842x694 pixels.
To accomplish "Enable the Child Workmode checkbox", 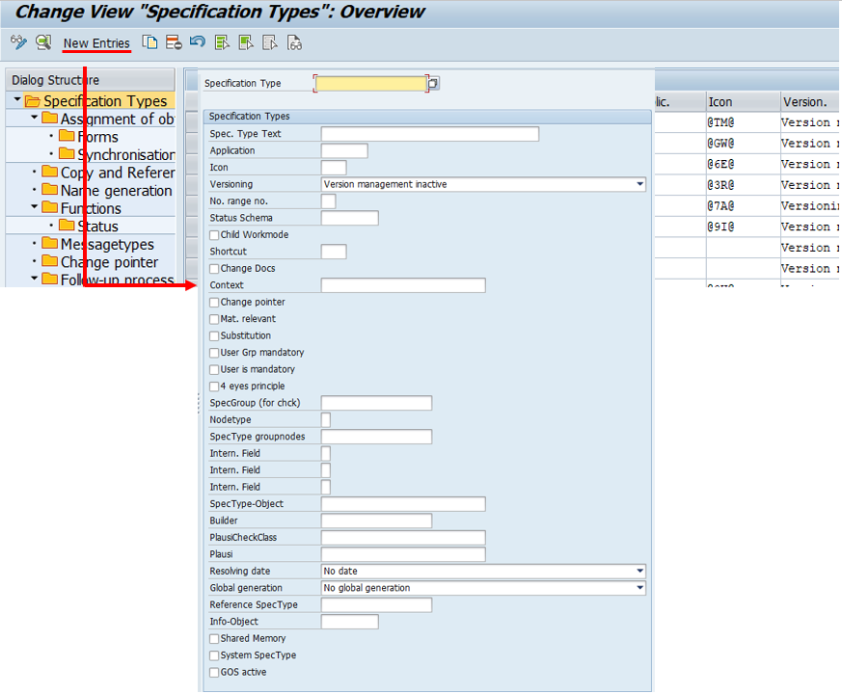I will tap(214, 235).
